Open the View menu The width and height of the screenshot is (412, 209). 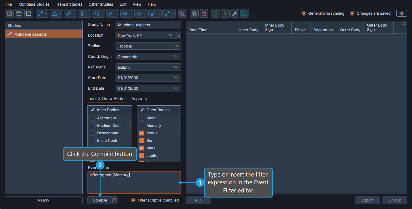(x=137, y=4)
